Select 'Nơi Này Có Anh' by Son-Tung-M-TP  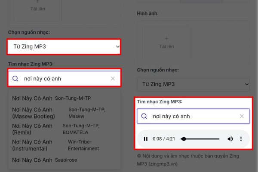pyautogui.click(x=64, y=98)
